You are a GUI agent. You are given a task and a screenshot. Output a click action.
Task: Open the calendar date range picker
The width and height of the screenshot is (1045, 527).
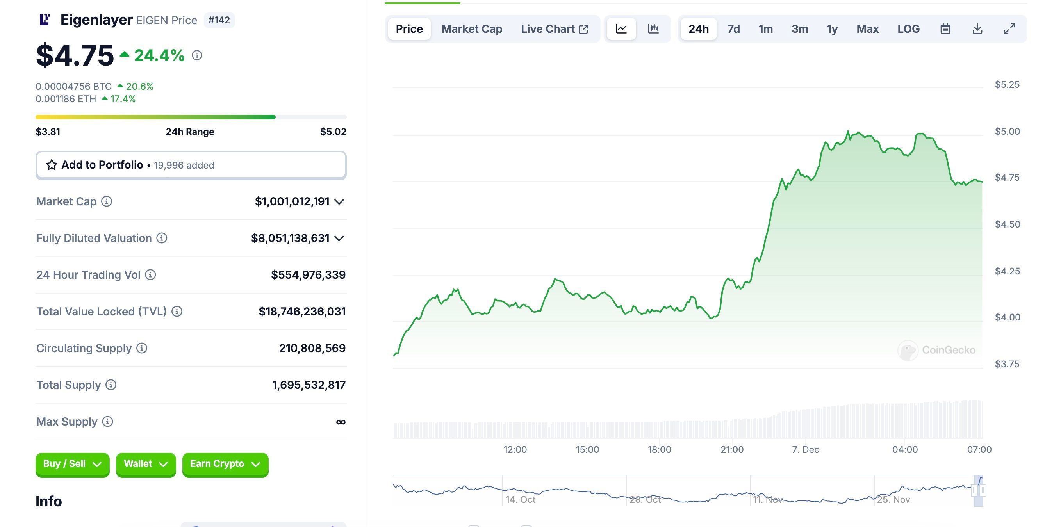945,29
